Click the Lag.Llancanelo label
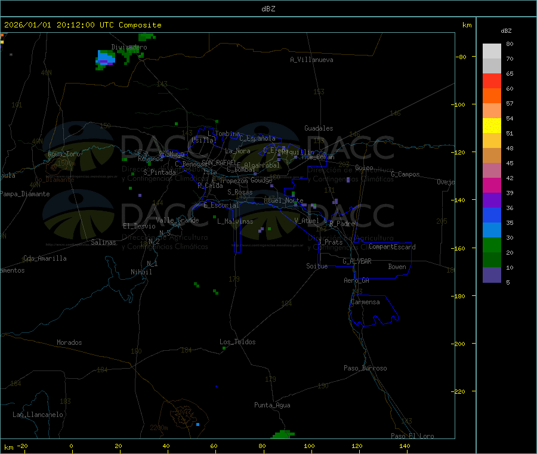Screen dimensions: 537x454 tap(38, 415)
